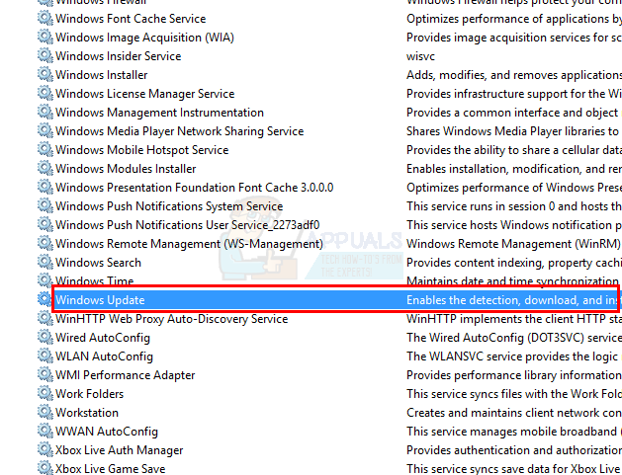
Task: Click gear icon beside Windows Modules Installer
Action: (45, 168)
